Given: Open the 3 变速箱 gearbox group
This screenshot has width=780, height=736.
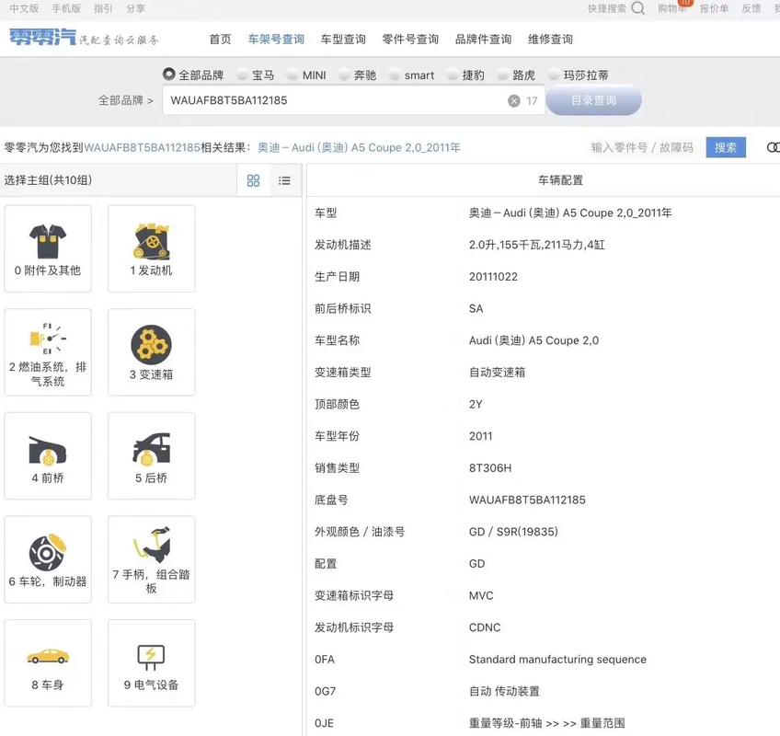Looking at the screenshot, I should [x=151, y=352].
